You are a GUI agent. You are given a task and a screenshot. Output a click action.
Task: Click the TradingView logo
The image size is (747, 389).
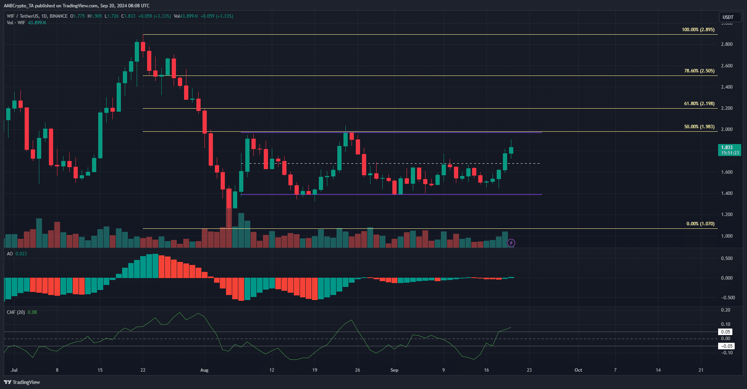point(22,382)
